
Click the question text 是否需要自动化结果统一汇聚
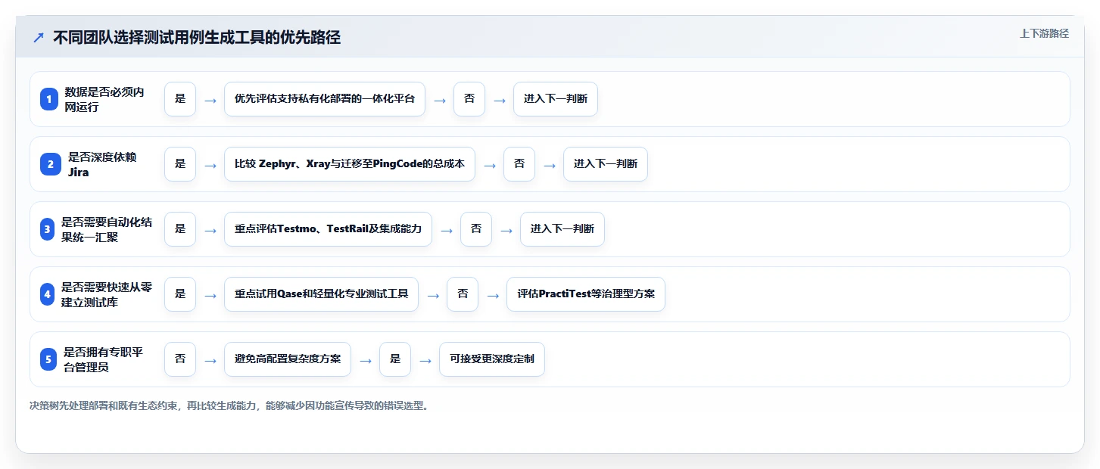point(107,229)
